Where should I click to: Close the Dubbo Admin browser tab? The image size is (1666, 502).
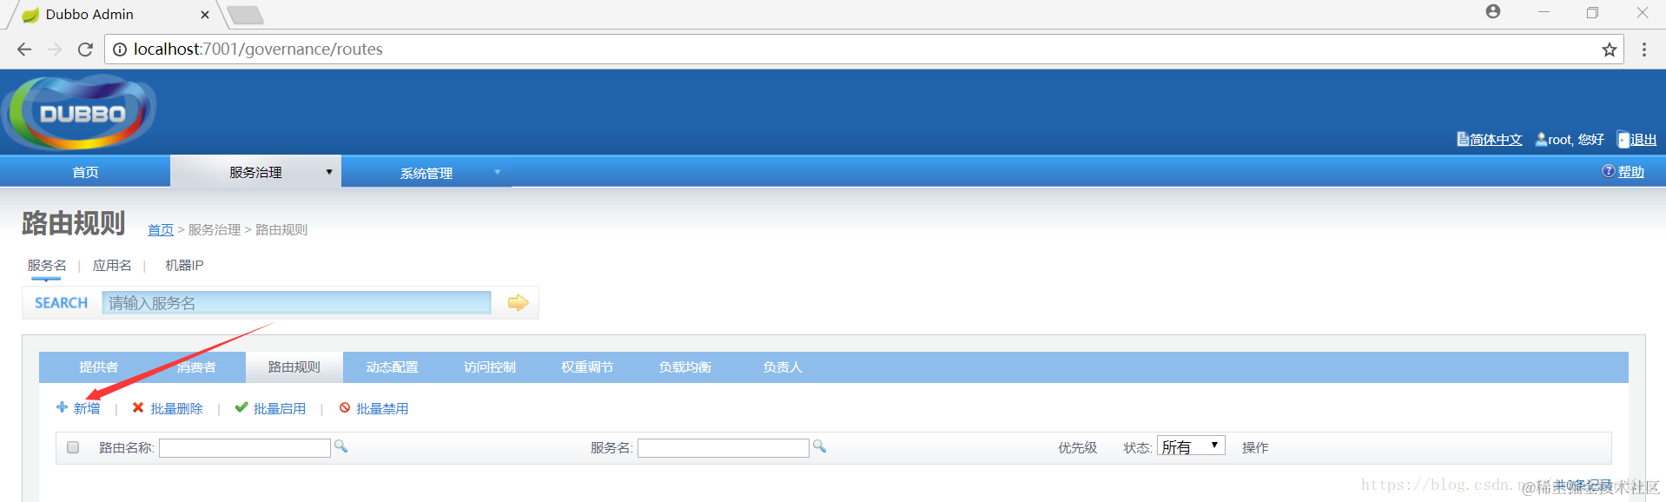205,15
